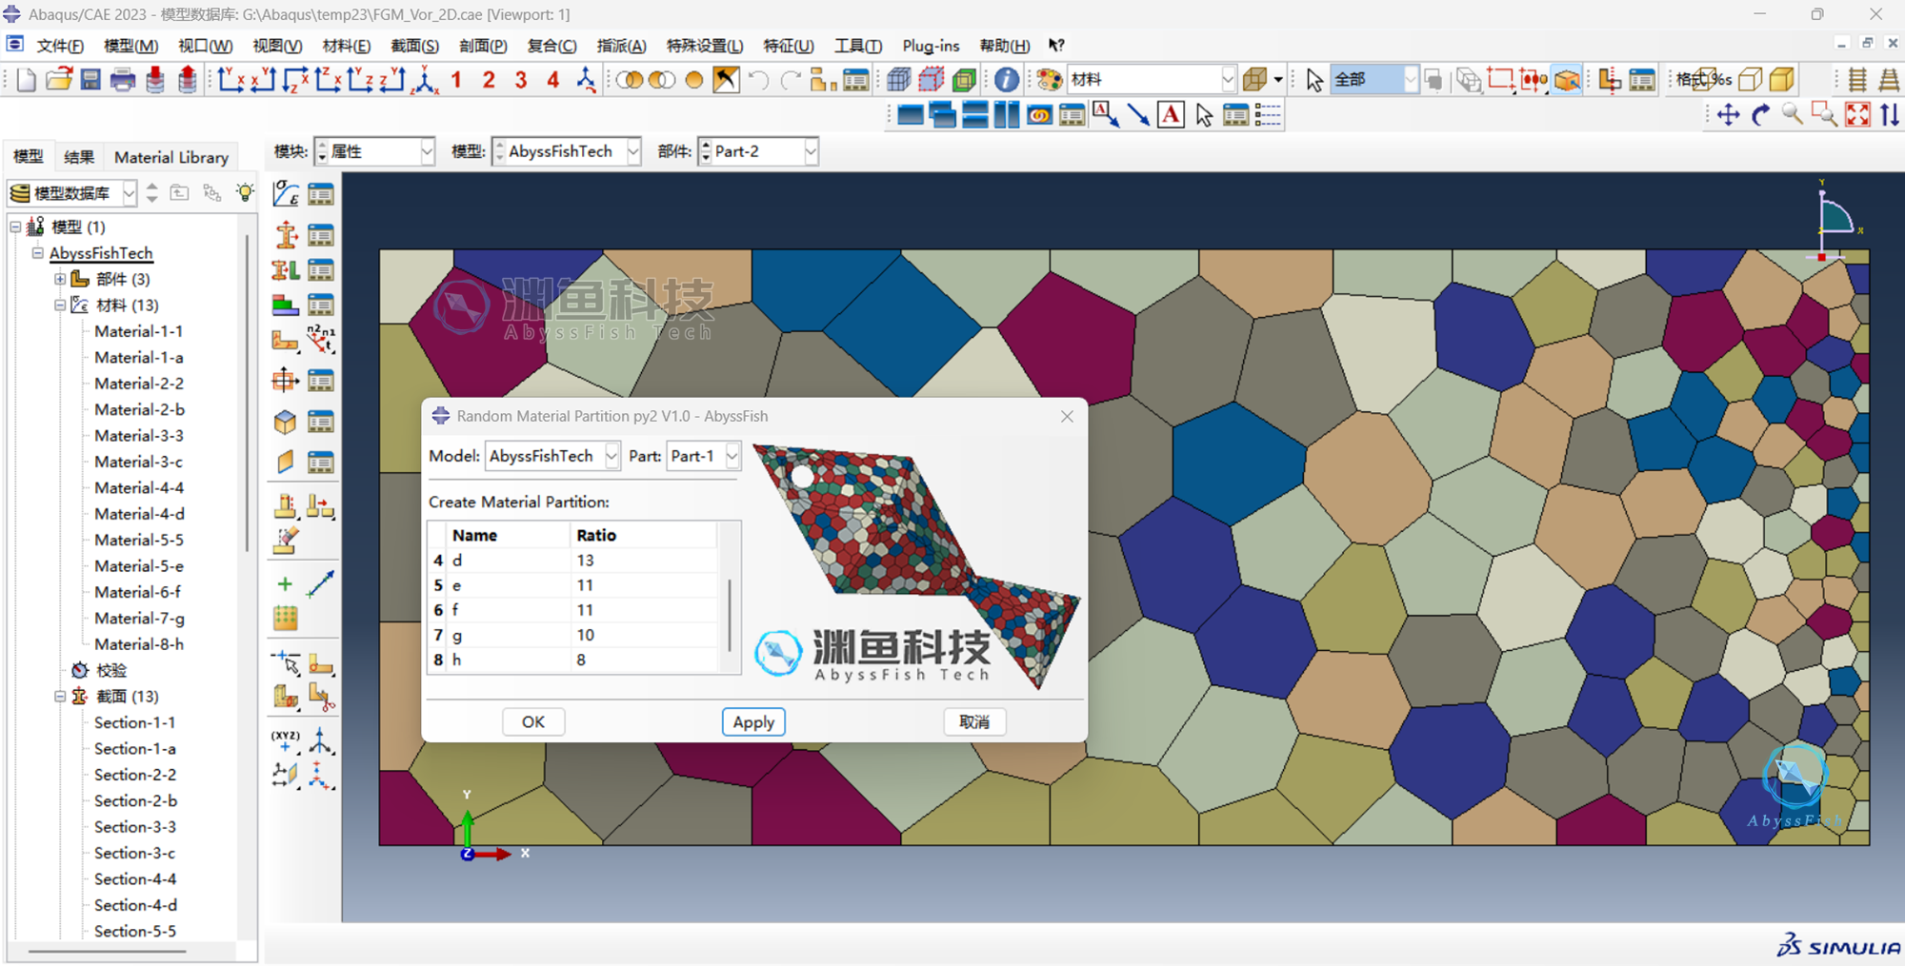Open the 文件(F) menu
This screenshot has height=966, width=1905.
[x=60, y=46]
